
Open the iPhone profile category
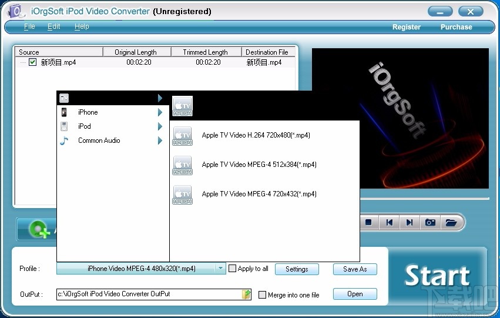point(113,112)
